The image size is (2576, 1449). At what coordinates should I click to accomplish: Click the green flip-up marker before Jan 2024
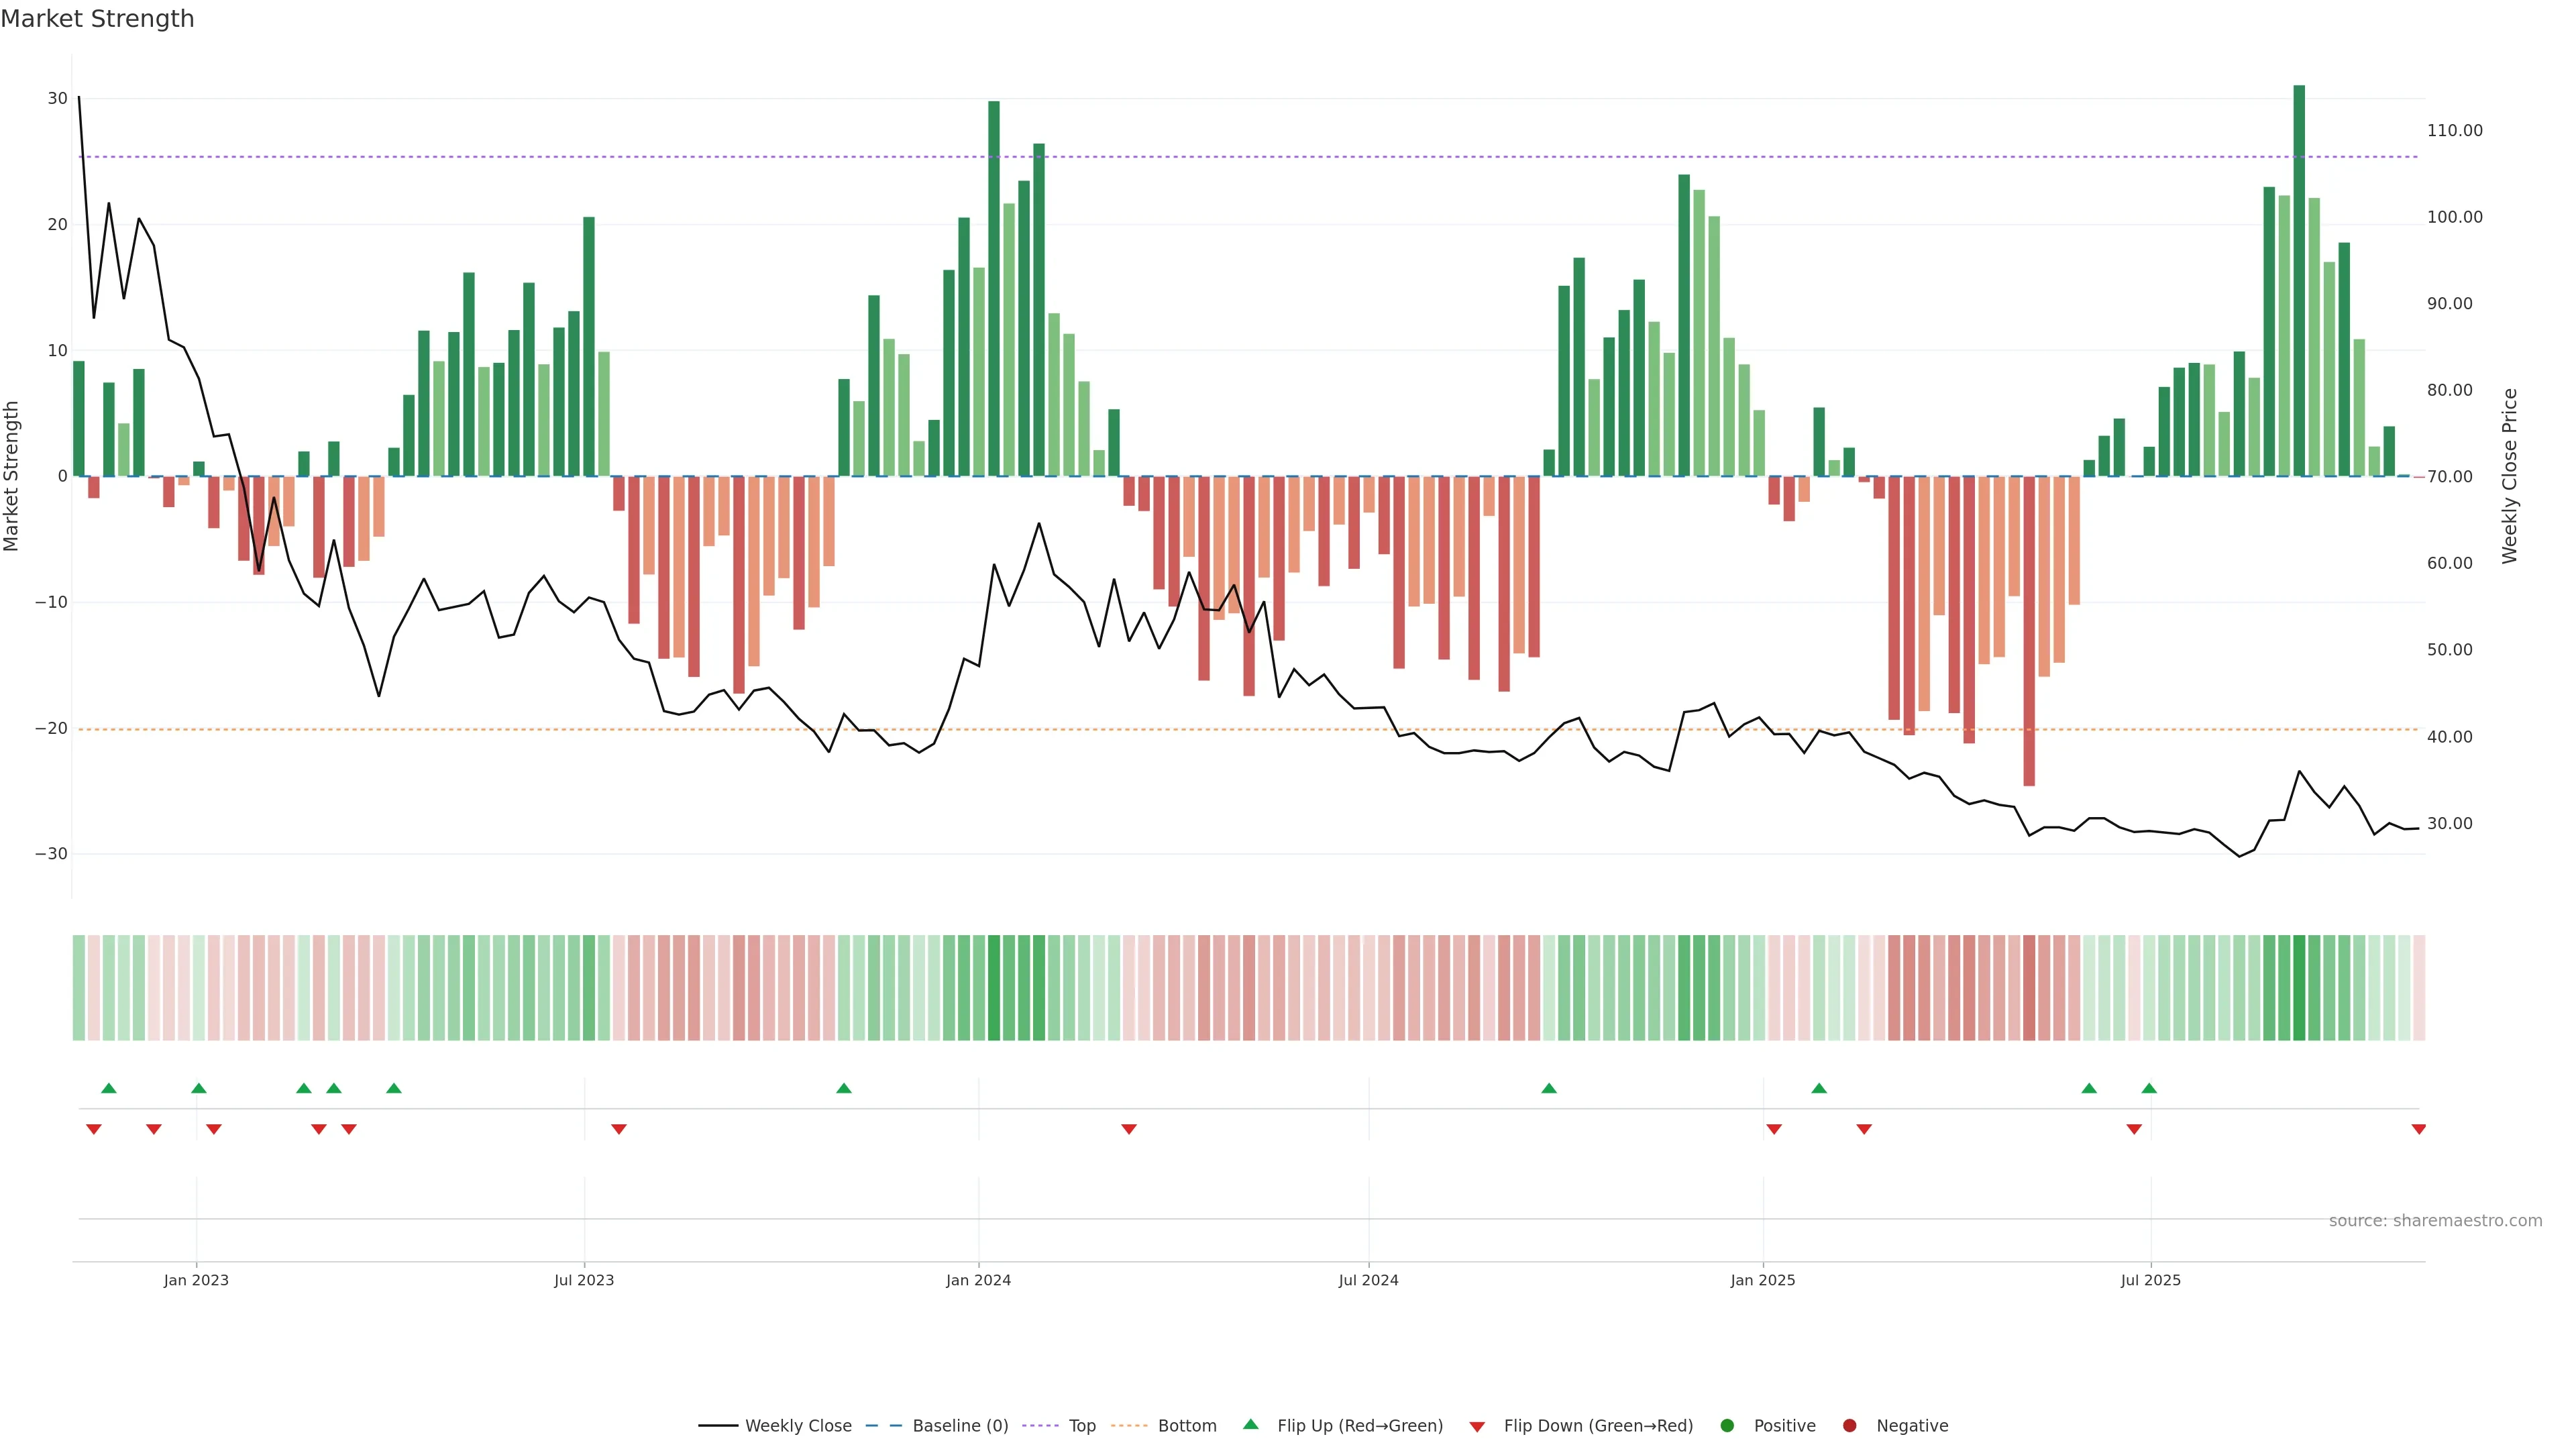coord(844,1088)
